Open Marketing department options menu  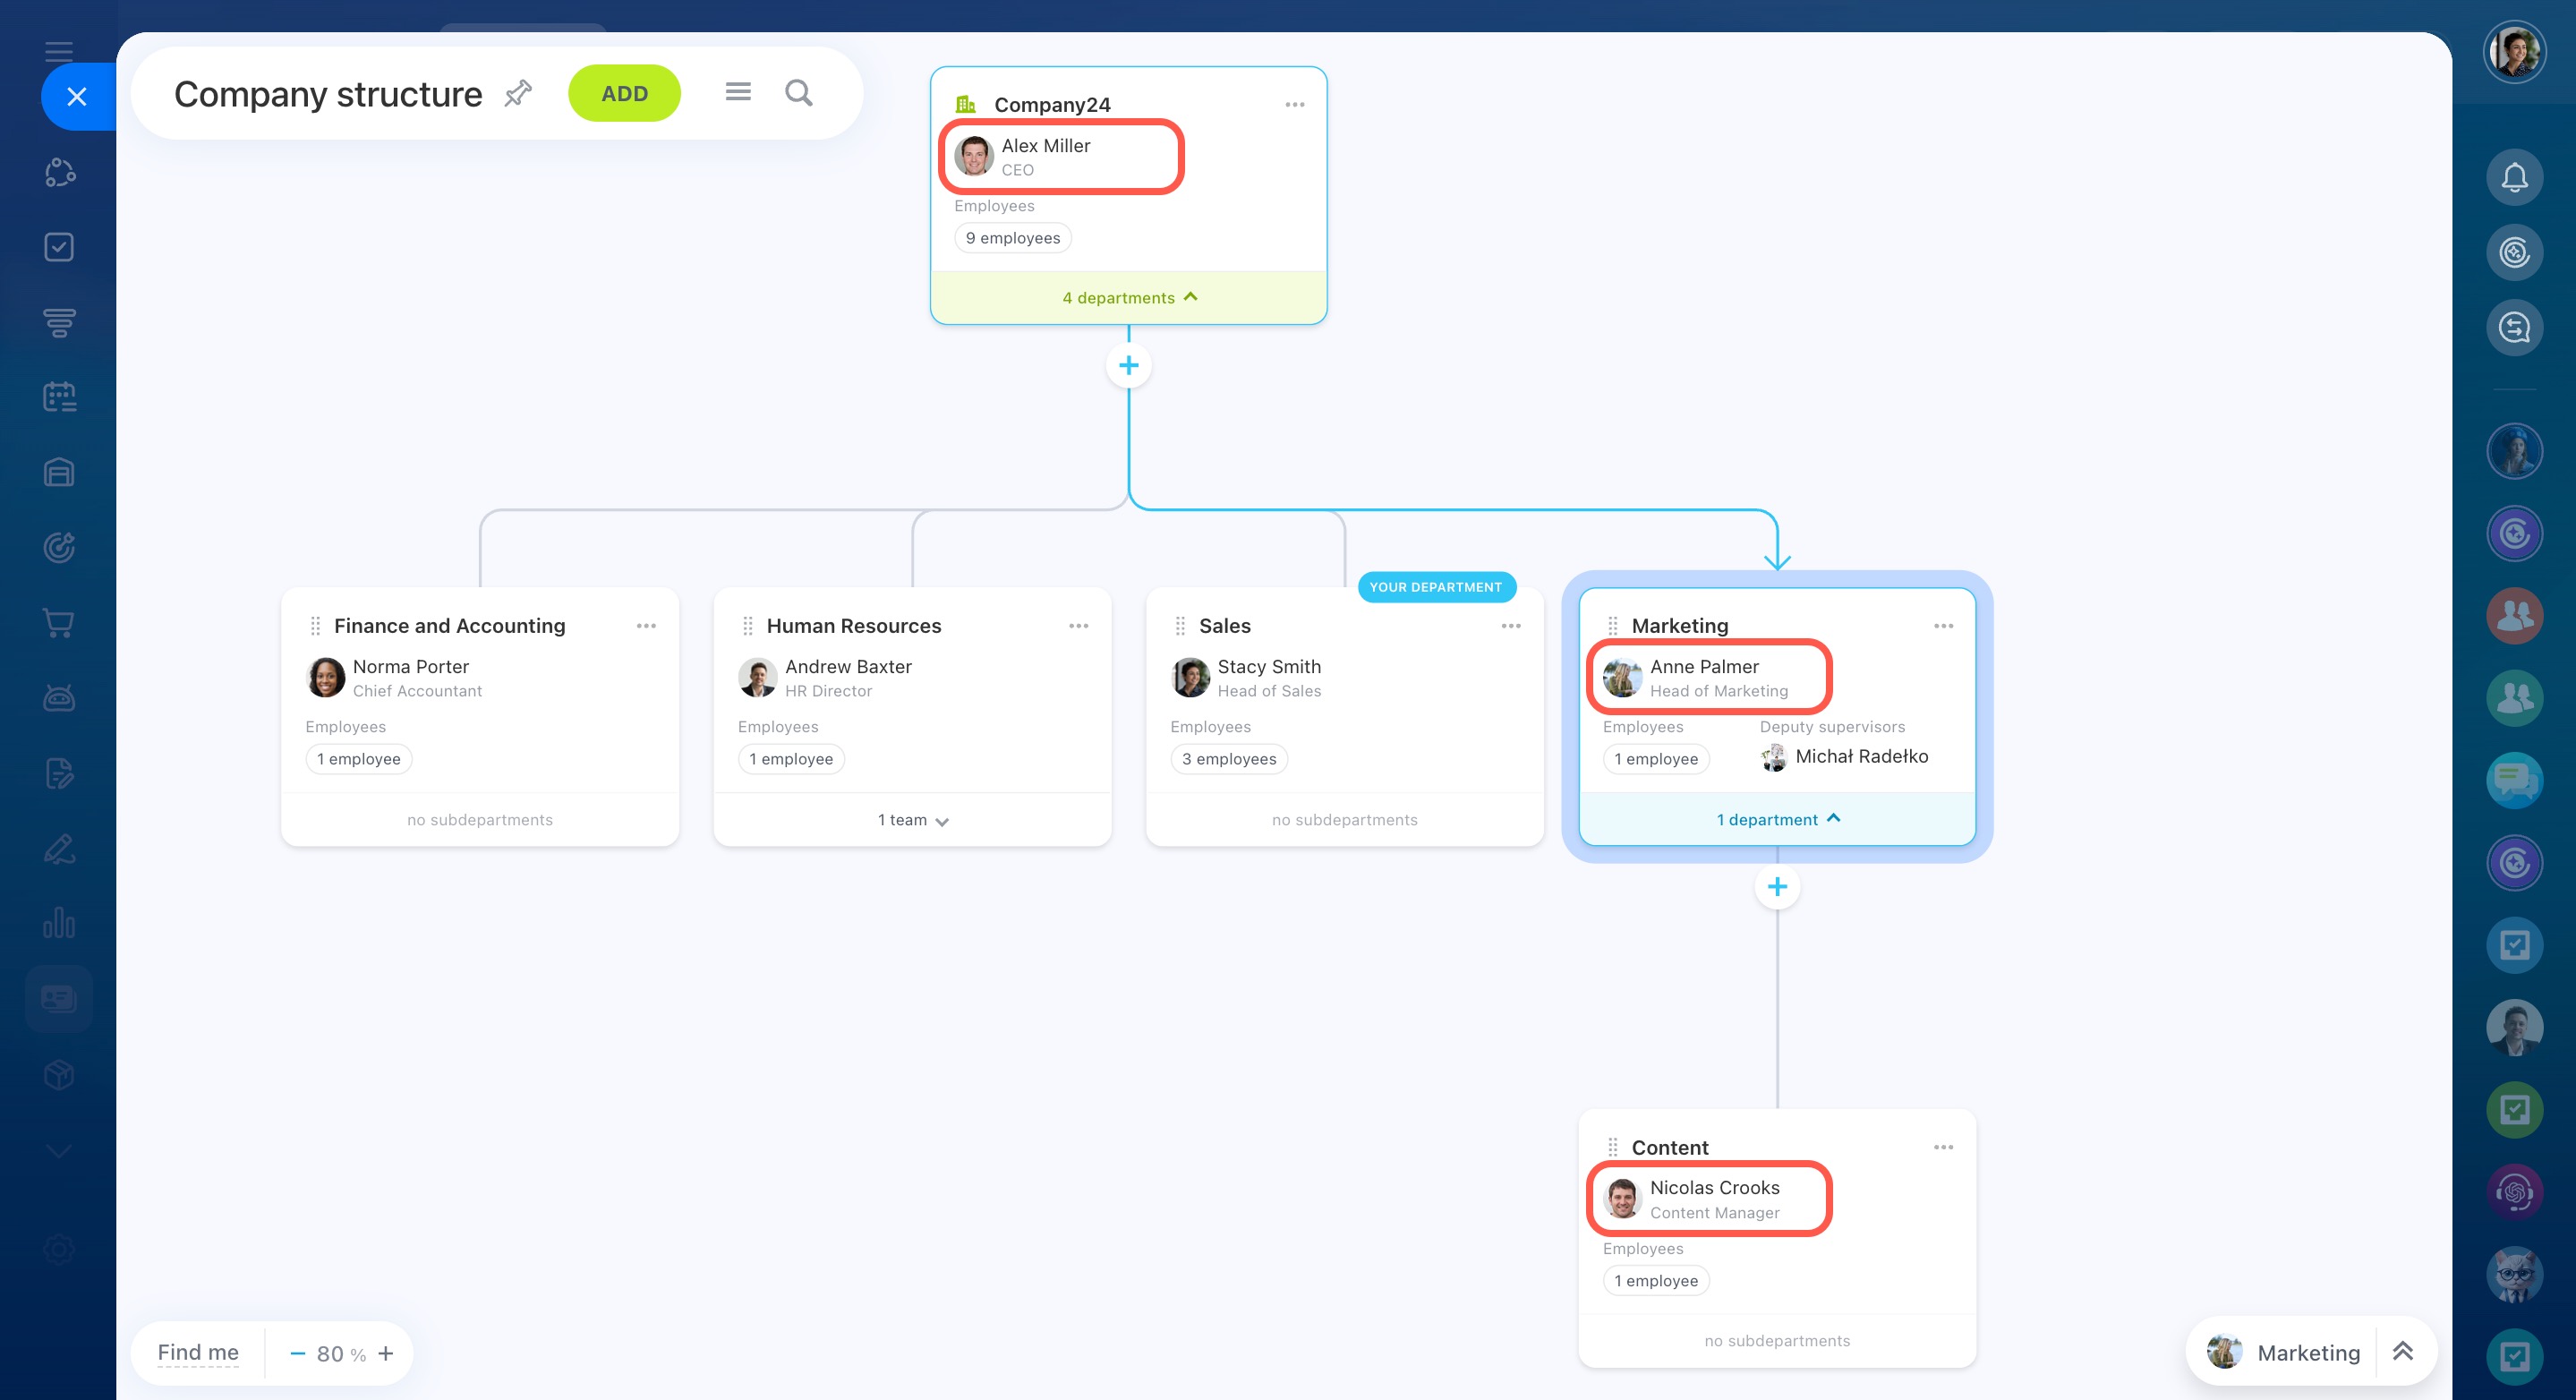coord(1943,626)
